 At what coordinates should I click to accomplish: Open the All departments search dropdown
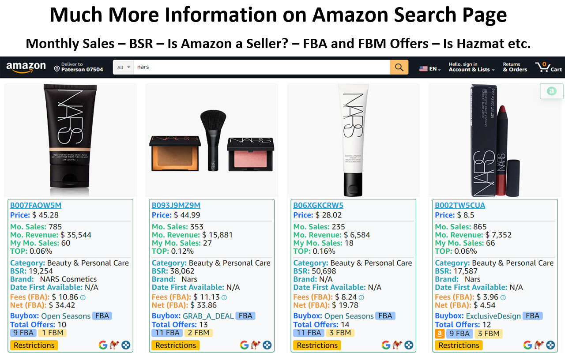124,68
